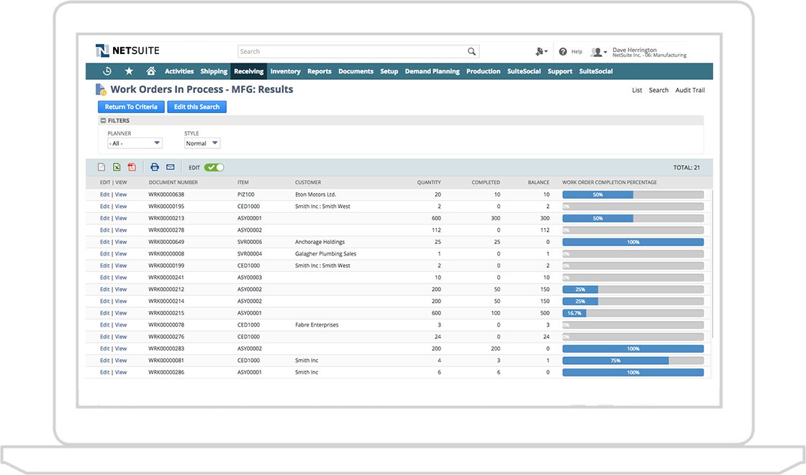Toggle the inline Edit switch
Viewport: 806px width, 475px height.
(x=214, y=167)
